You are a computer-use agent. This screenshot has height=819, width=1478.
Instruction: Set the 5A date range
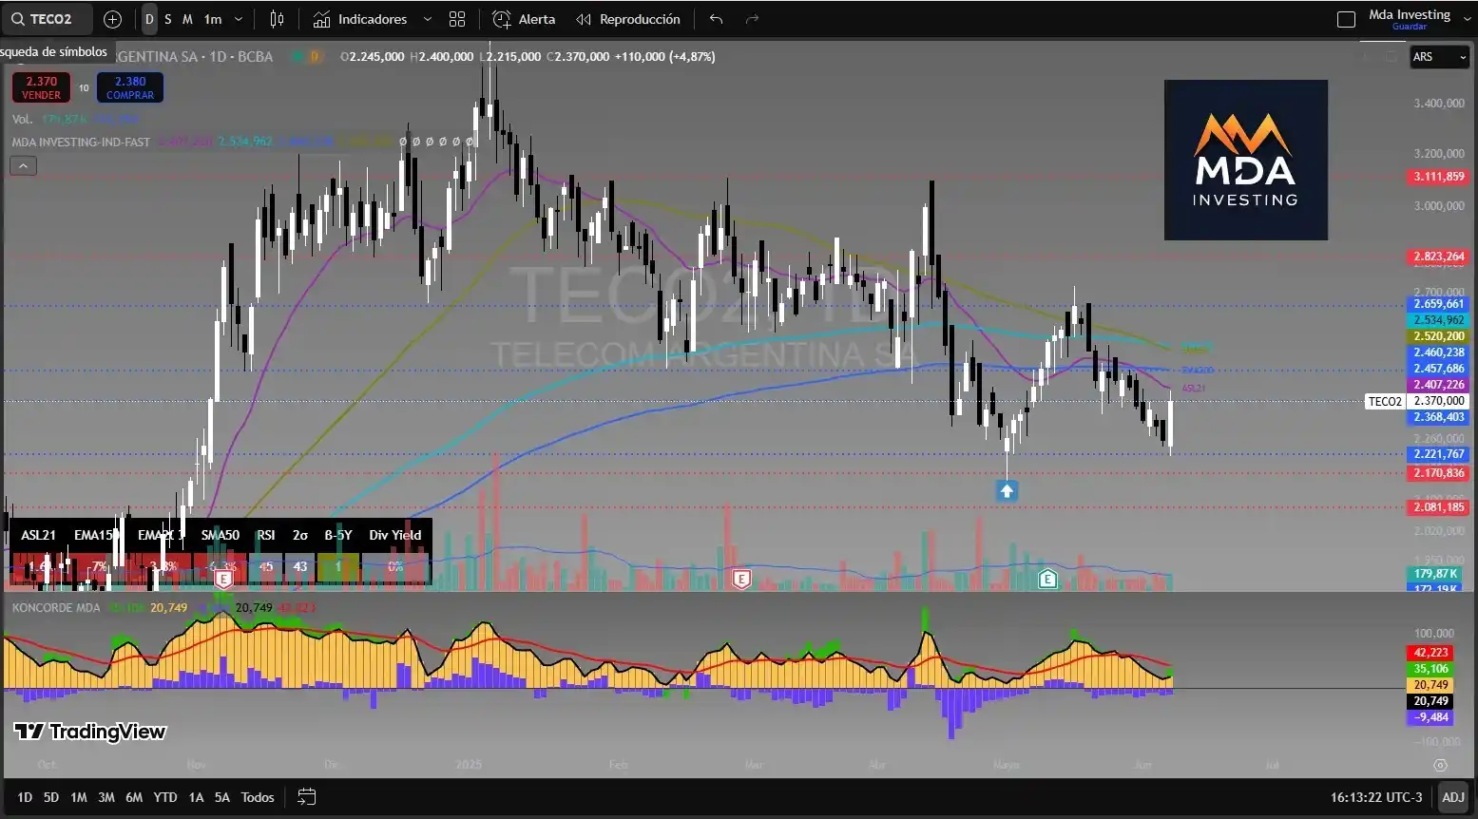[x=222, y=797]
